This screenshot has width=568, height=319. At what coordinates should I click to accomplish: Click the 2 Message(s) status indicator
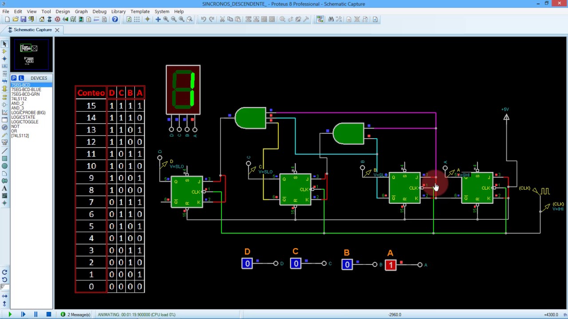coord(75,315)
